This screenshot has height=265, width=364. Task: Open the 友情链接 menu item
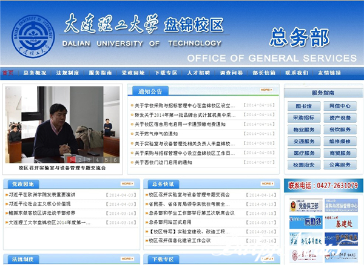click(x=329, y=73)
